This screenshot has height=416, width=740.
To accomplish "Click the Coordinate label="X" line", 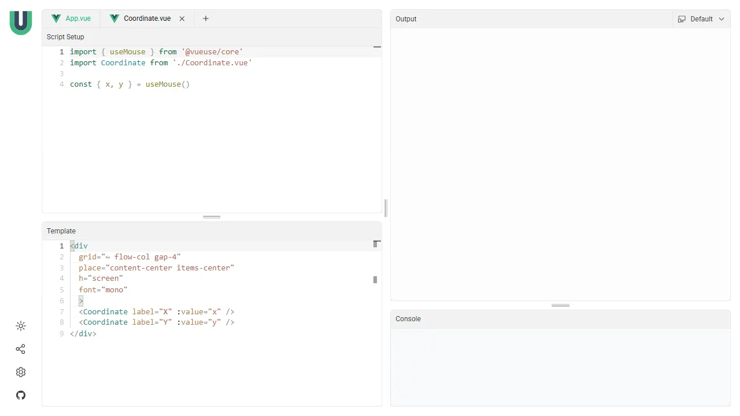I will 156,311.
